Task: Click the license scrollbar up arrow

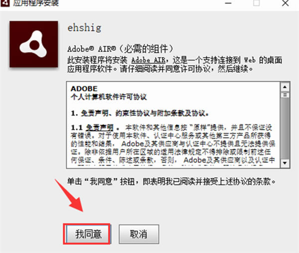Action: (285, 87)
